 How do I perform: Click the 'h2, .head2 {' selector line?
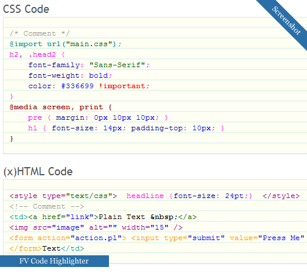coord(37,54)
